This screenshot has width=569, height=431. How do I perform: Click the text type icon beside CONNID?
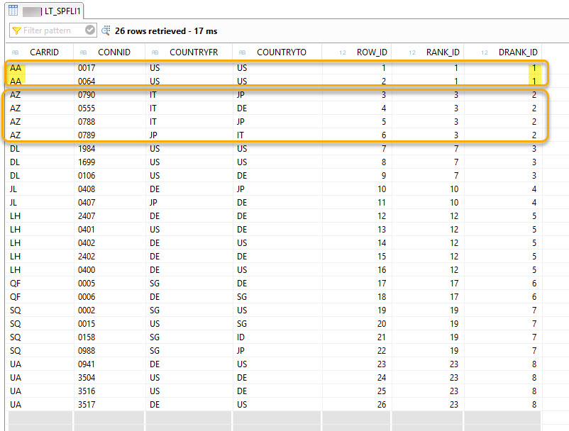click(83, 52)
